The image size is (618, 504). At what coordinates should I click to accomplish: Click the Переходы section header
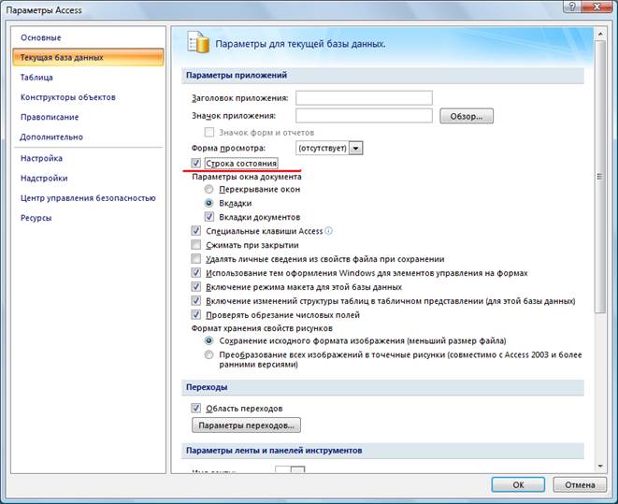(x=382, y=387)
